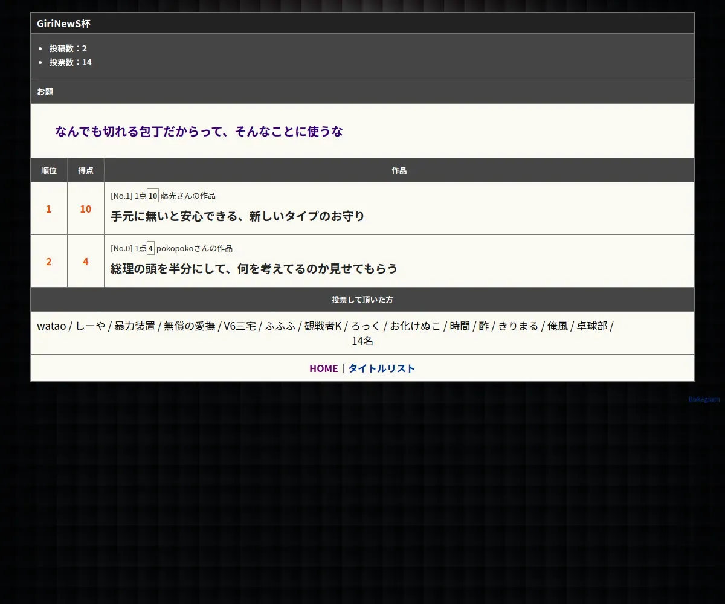Screen dimensions: 725x604
Task: Click voter name ふふふ
Action: tap(280, 326)
